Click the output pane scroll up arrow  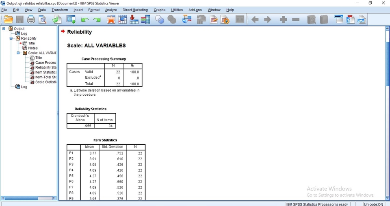388,28
